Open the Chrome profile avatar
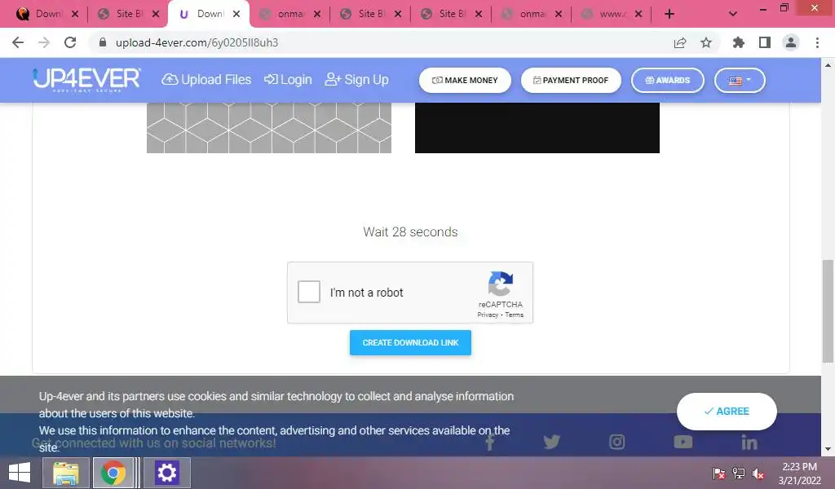835x489 pixels. coord(791,42)
